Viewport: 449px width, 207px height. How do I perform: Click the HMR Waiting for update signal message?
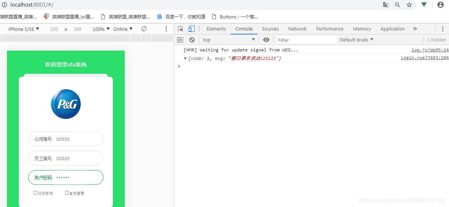[241, 50]
